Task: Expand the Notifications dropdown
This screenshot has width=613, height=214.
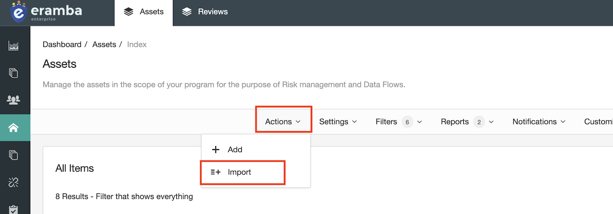Action: (539, 122)
